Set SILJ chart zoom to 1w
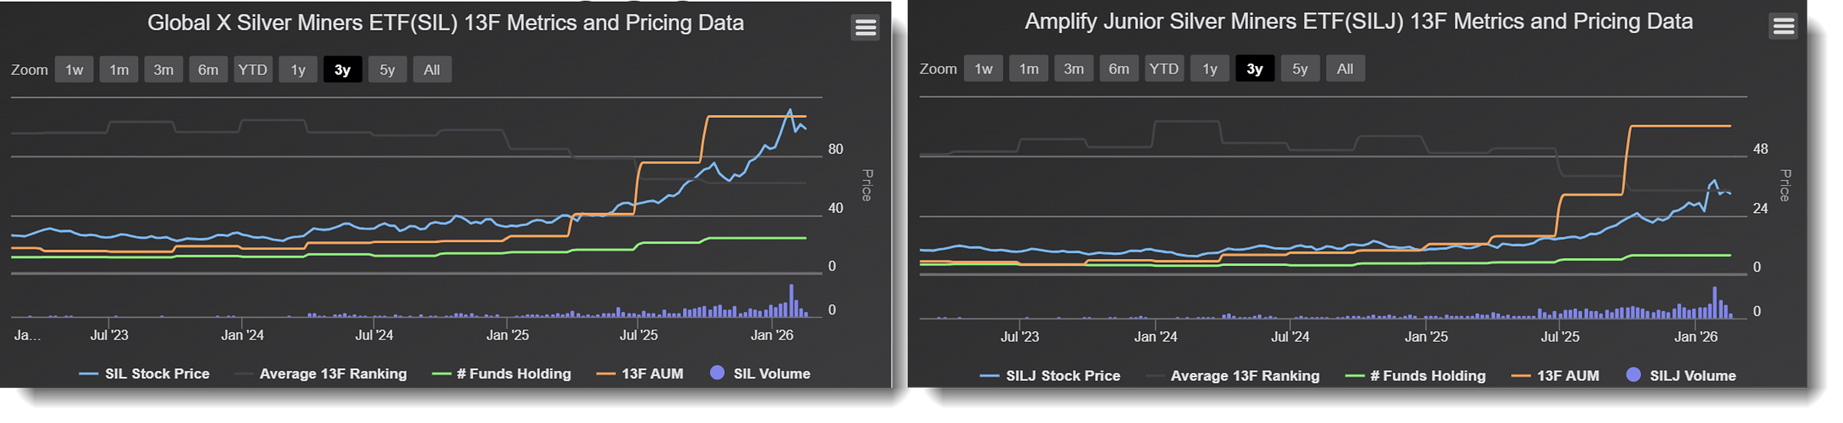This screenshot has height=423, width=1843. click(x=984, y=69)
